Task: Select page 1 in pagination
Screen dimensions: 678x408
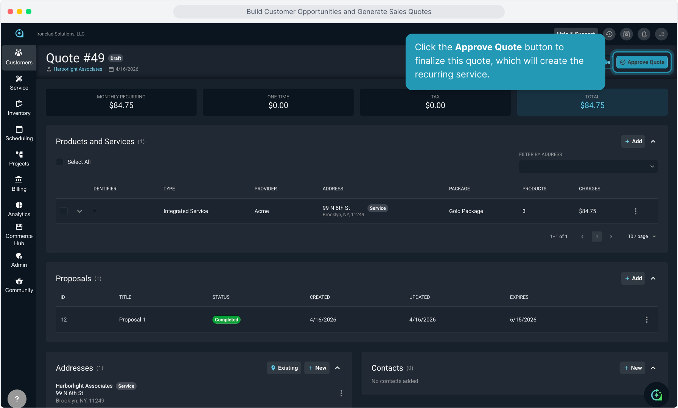Action: [x=597, y=236]
